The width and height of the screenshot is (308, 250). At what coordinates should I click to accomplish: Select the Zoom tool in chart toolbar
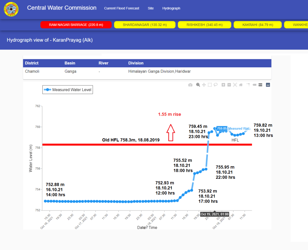coord(198,85)
